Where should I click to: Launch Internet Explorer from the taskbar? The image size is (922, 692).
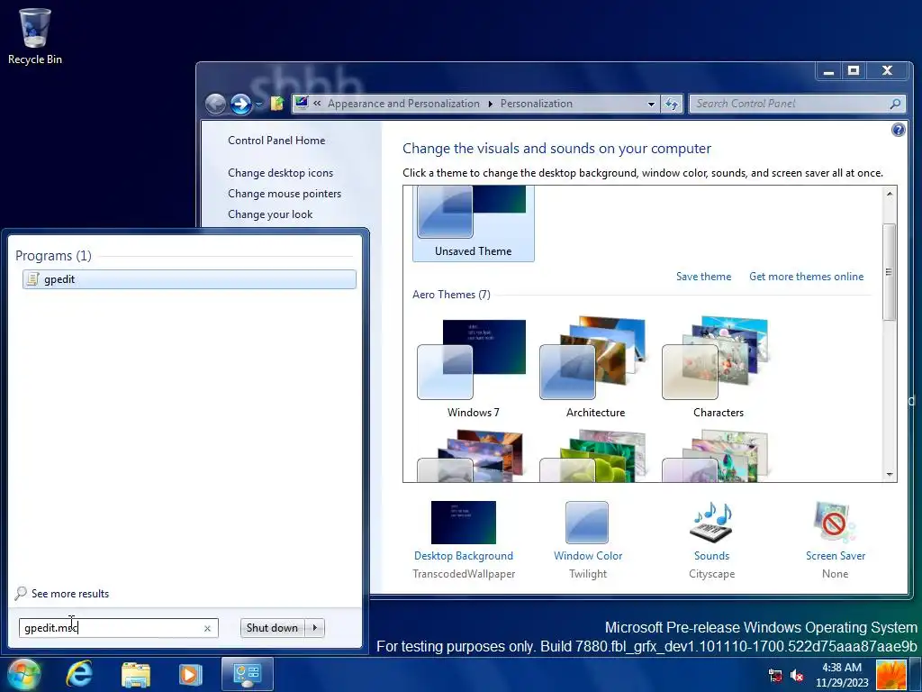[x=79, y=674]
